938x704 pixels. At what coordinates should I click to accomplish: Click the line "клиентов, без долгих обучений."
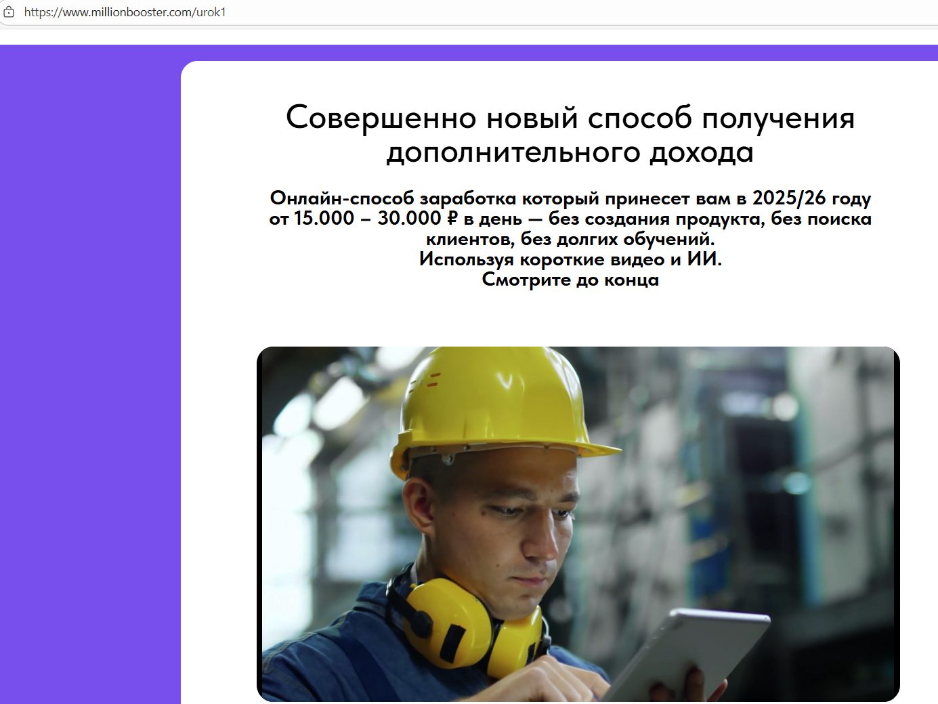pos(570,239)
